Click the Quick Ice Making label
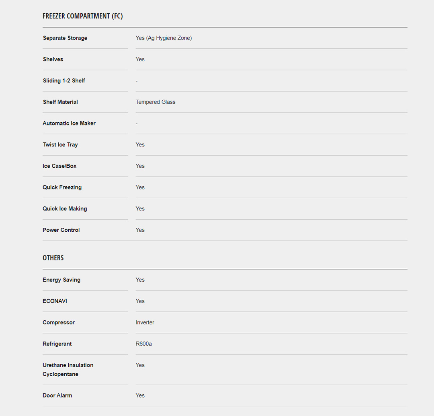 [65, 208]
